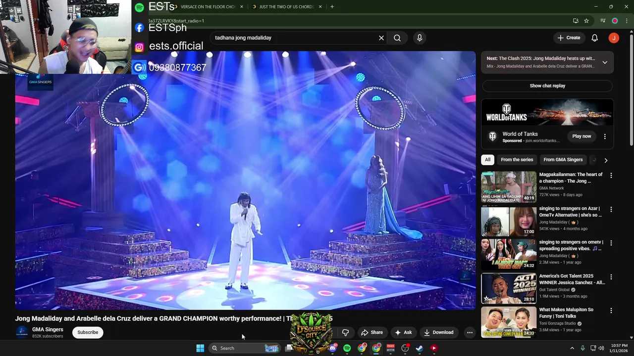Open Chrome's install app icon in address bar

tap(576, 21)
